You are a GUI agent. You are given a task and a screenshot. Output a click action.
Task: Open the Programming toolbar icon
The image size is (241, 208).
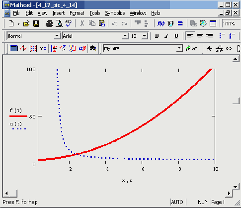[x=73, y=48]
